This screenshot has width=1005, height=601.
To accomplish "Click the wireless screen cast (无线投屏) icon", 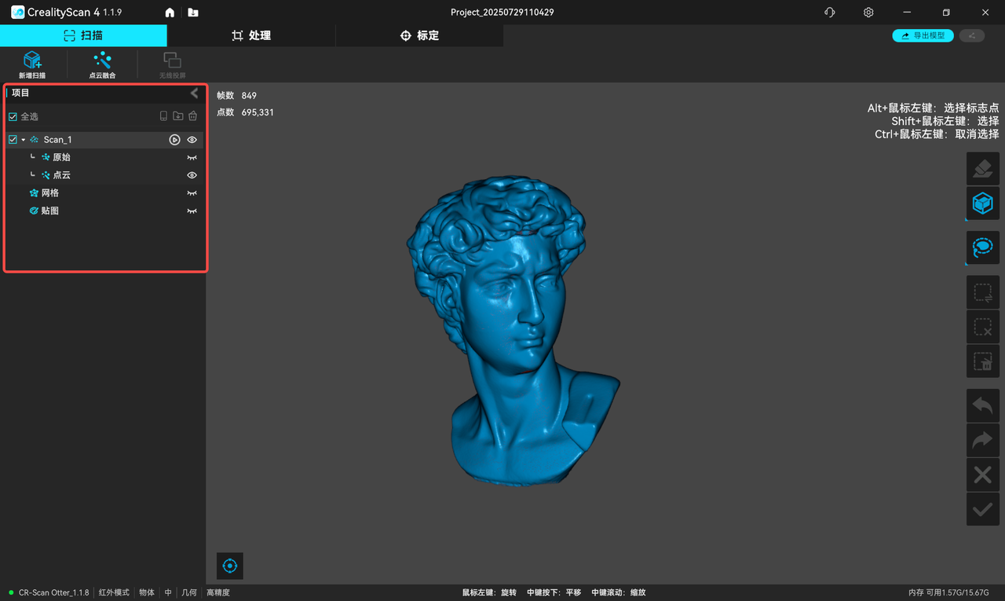I will click(x=172, y=64).
